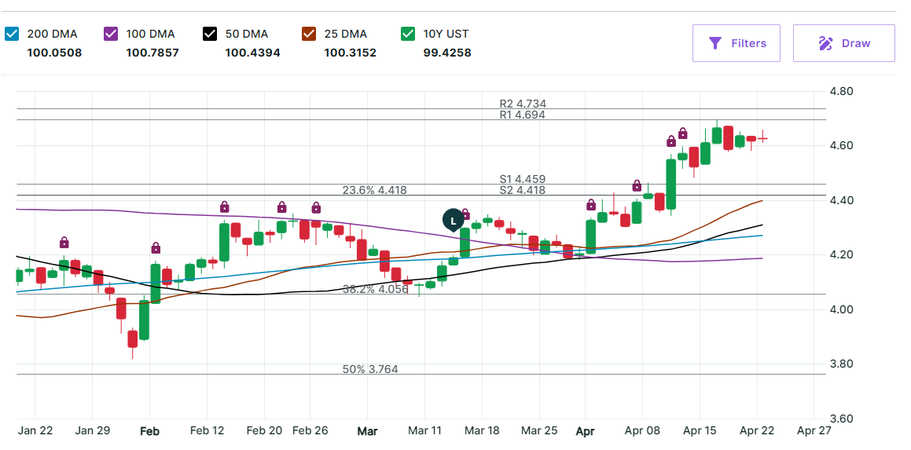
Task: Click the 23.6% 4.418 Fibonacci label
Action: click(375, 190)
